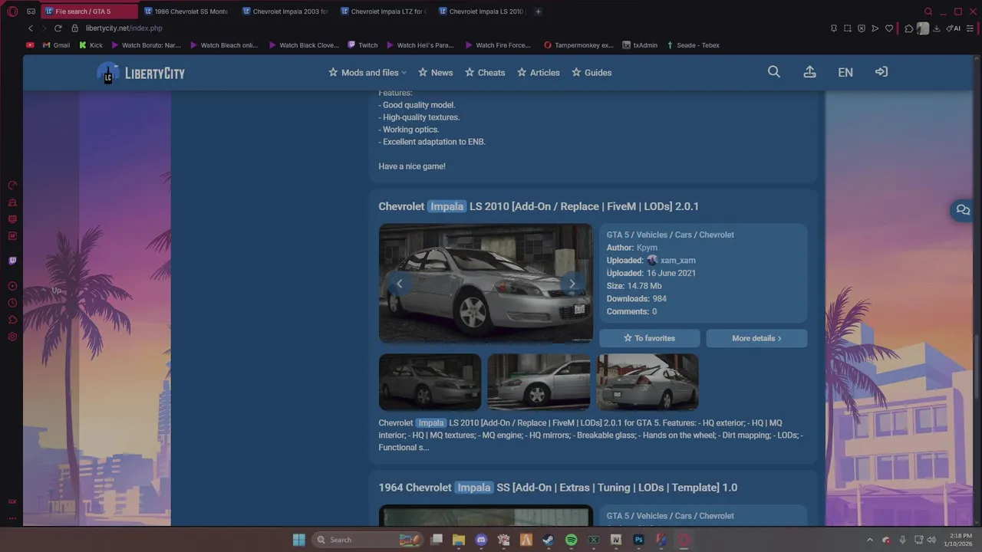This screenshot has height=552, width=982.
Task: Open the Tampermonkey ex... bookmark
Action: coord(578,45)
